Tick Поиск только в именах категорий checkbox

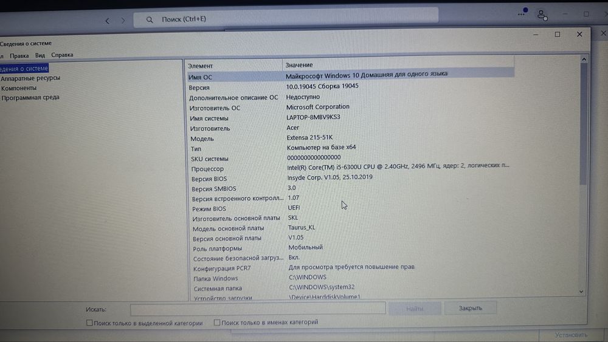pos(217,322)
